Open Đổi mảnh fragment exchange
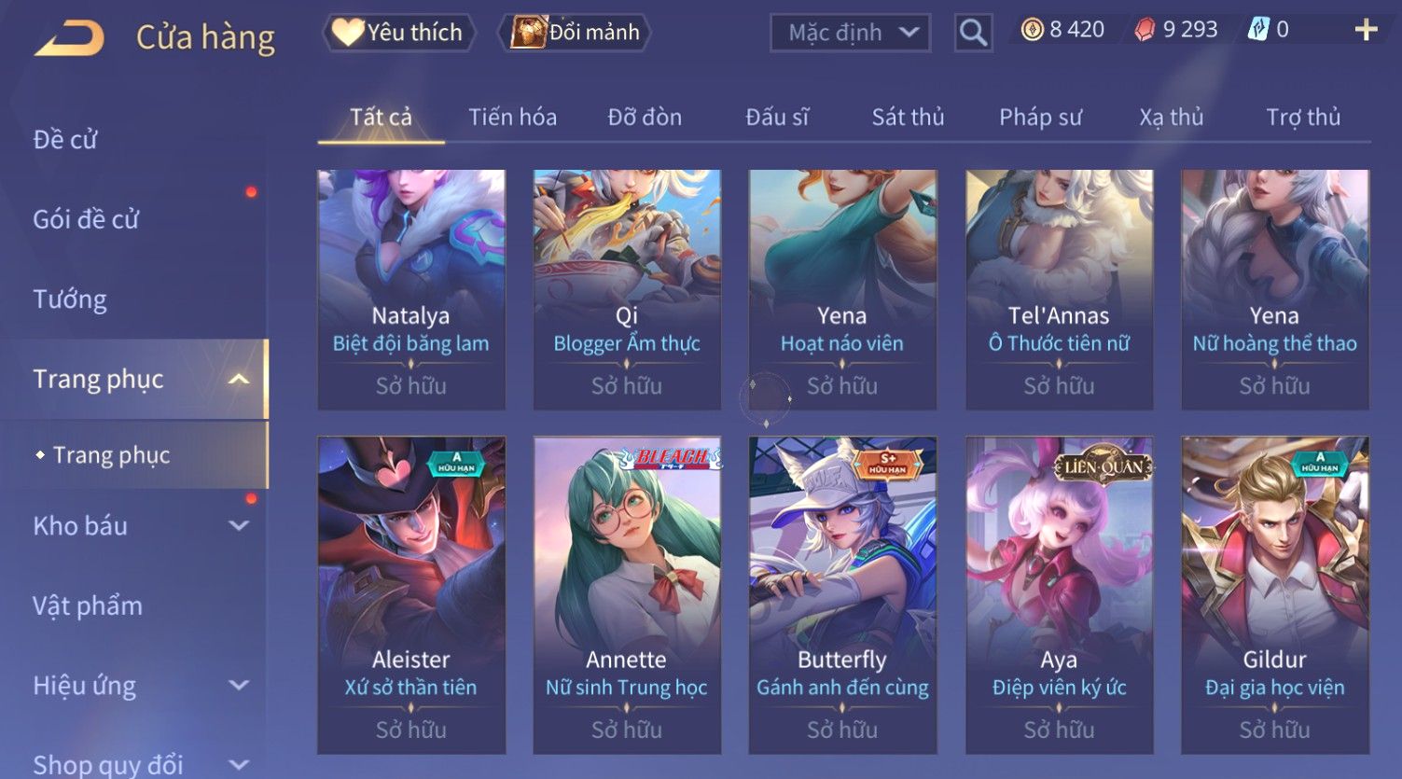 click(575, 33)
